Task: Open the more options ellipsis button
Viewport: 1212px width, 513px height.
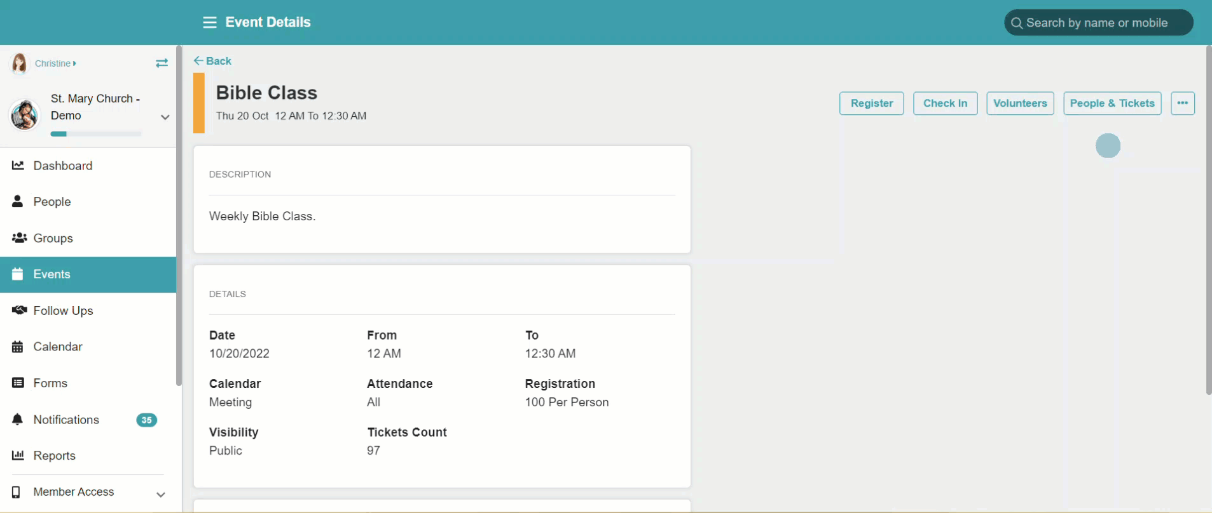Action: (1183, 103)
